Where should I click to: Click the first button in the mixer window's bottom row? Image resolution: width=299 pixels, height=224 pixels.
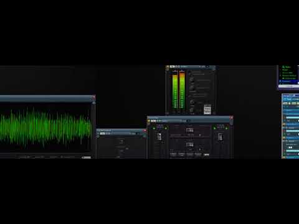(173, 154)
